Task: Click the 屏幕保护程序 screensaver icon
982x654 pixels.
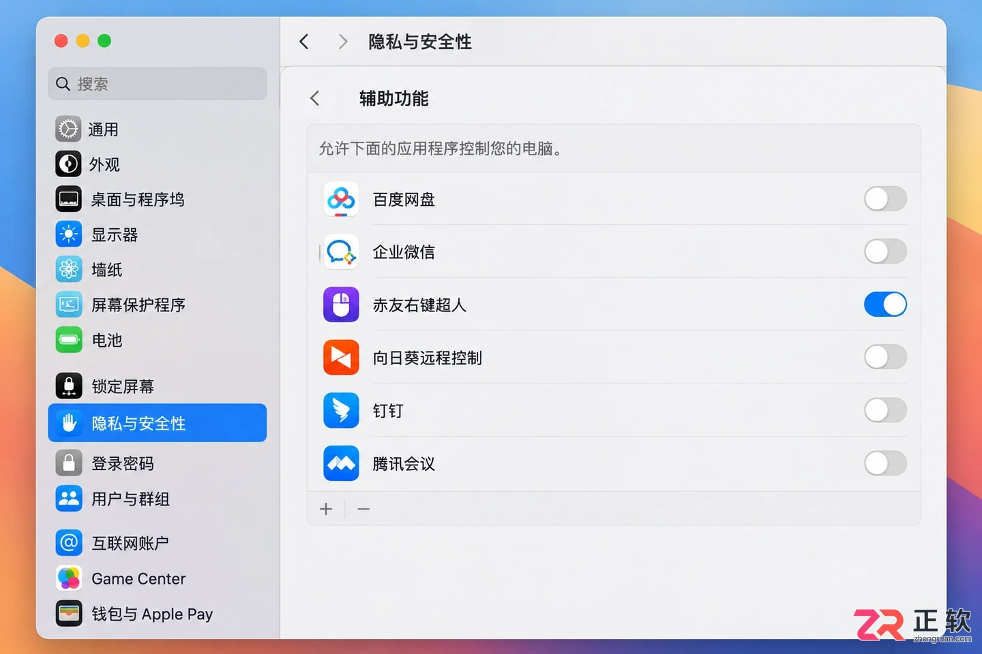Action: click(x=68, y=305)
